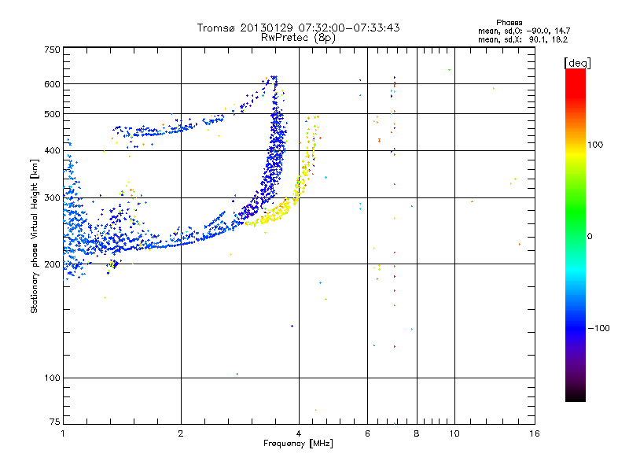Click the 'mean, sd,O: -90.0, 14.7' statistic

(x=524, y=31)
